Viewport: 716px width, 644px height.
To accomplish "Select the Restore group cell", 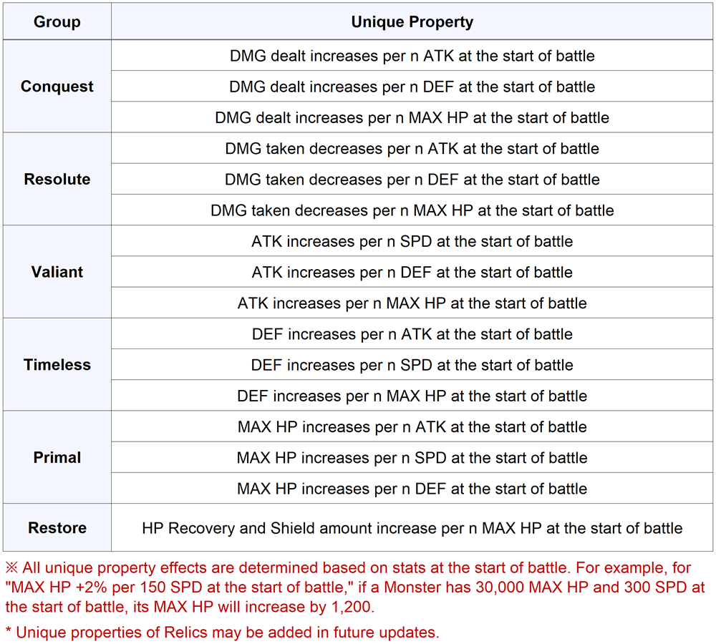I will click(57, 528).
